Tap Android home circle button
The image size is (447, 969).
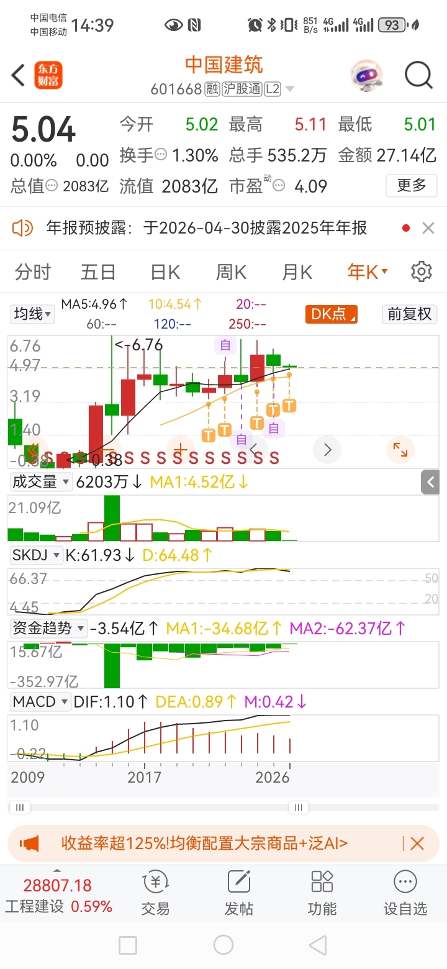pos(223,945)
